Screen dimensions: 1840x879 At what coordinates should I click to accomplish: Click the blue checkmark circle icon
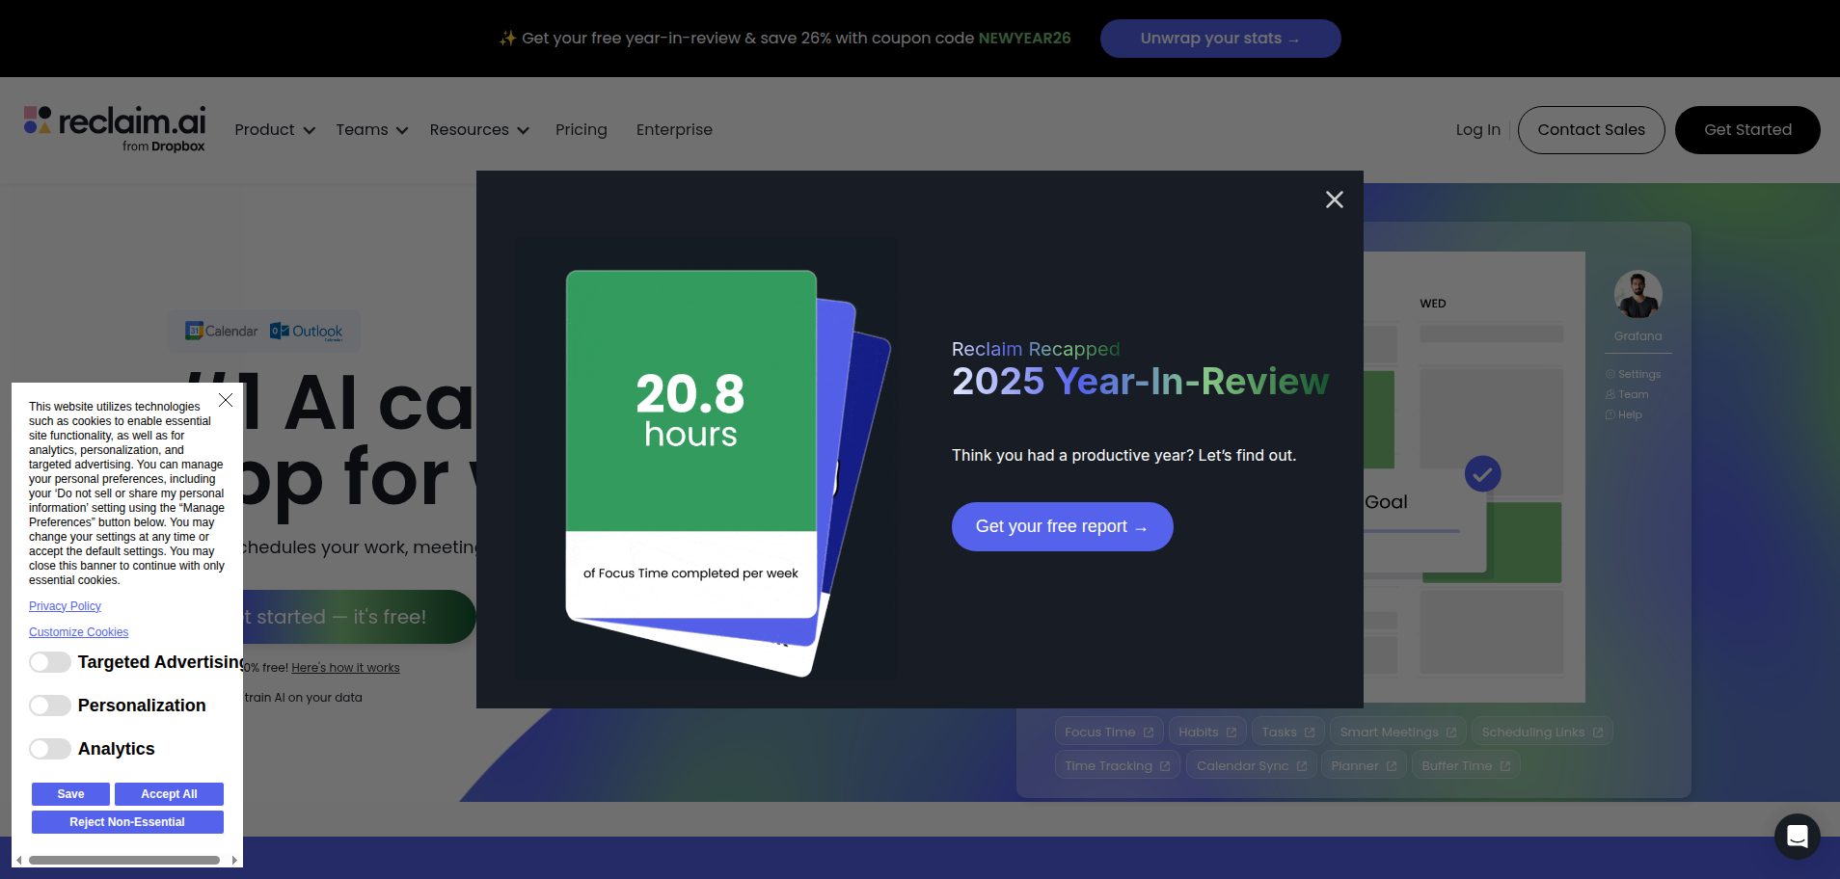coord(1482,473)
